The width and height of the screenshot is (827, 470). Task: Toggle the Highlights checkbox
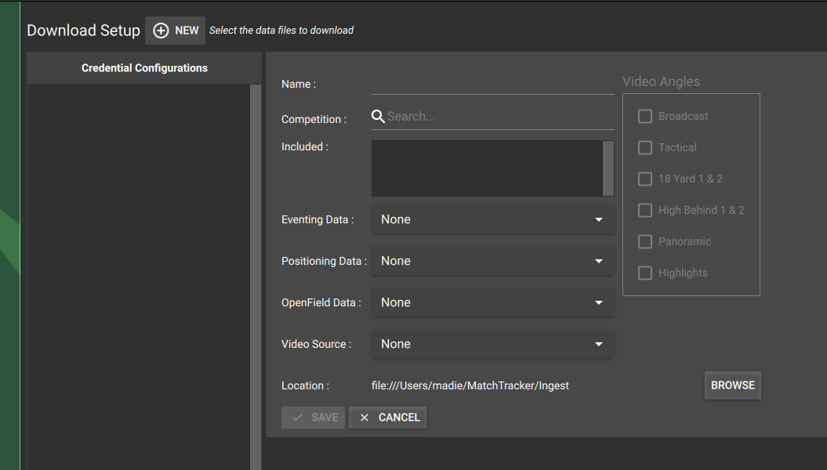[645, 273]
